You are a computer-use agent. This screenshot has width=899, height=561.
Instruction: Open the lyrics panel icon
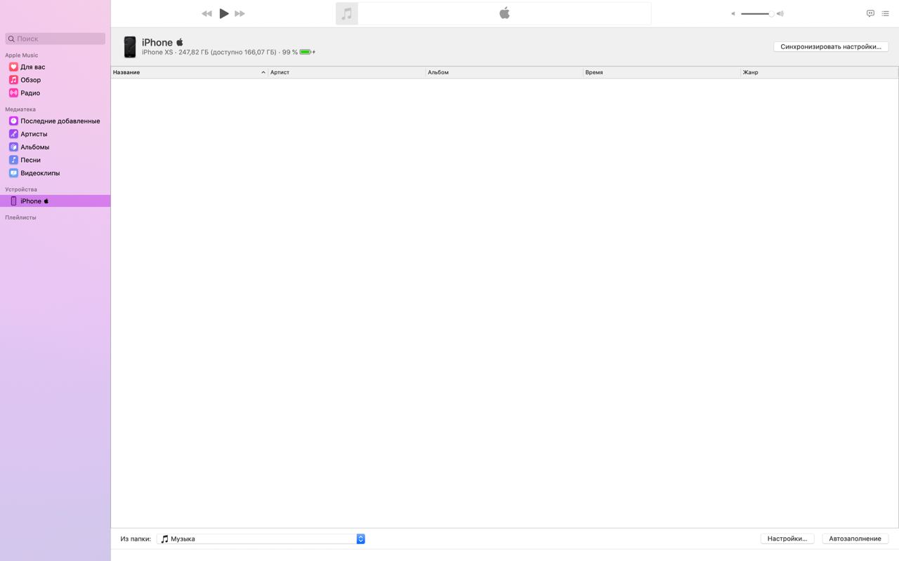pyautogui.click(x=870, y=13)
